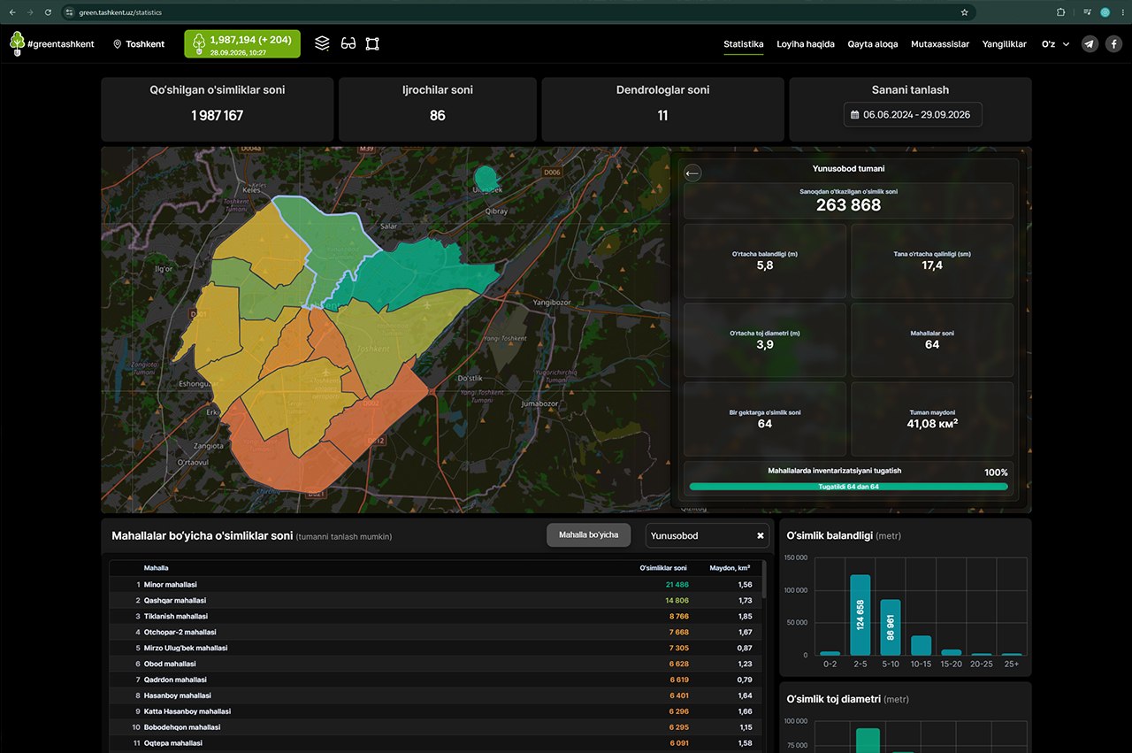This screenshot has height=753, width=1132.
Task: Open the Yunusobod district selector box
Action: [x=707, y=535]
